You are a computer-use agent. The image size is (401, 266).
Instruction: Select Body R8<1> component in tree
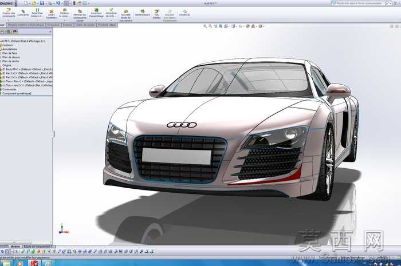click(26, 69)
